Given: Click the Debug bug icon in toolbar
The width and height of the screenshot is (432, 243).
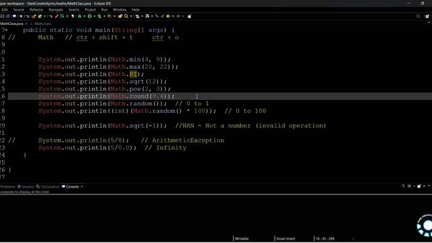Looking at the screenshot, I should click(x=80, y=16).
